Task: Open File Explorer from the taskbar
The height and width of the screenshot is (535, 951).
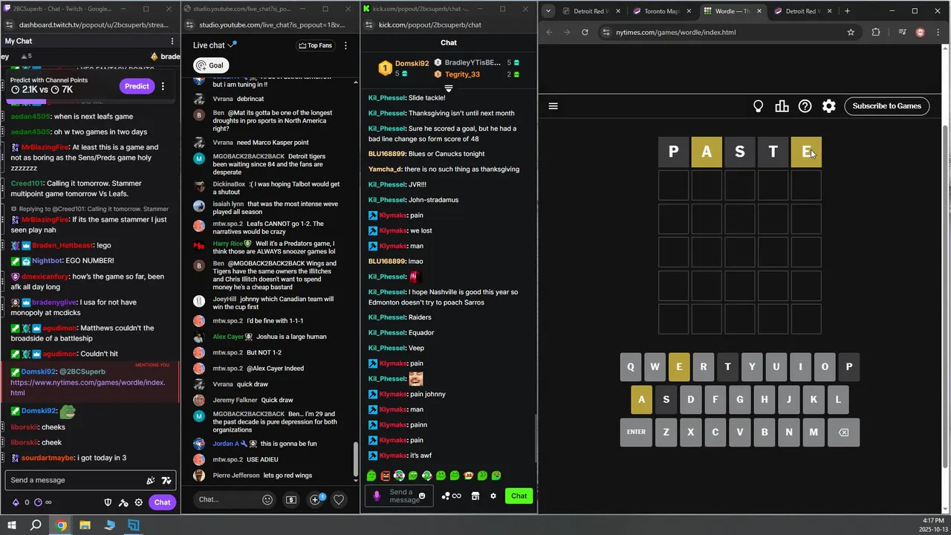Action: [x=85, y=525]
